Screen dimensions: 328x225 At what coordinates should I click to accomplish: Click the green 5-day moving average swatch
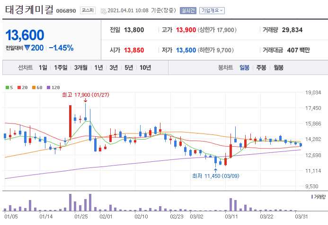[7, 88]
